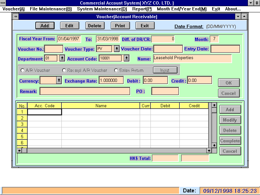Expand the Voucher Type dropdown
Image resolution: width=260 pixels, height=195 pixels.
pyautogui.click(x=117, y=49)
